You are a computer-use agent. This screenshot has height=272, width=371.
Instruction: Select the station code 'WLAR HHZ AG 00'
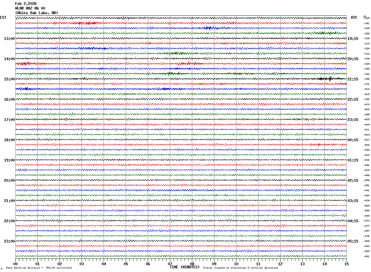pos(30,8)
